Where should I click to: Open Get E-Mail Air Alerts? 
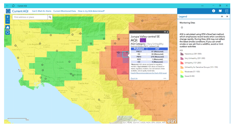coord(42,11)
